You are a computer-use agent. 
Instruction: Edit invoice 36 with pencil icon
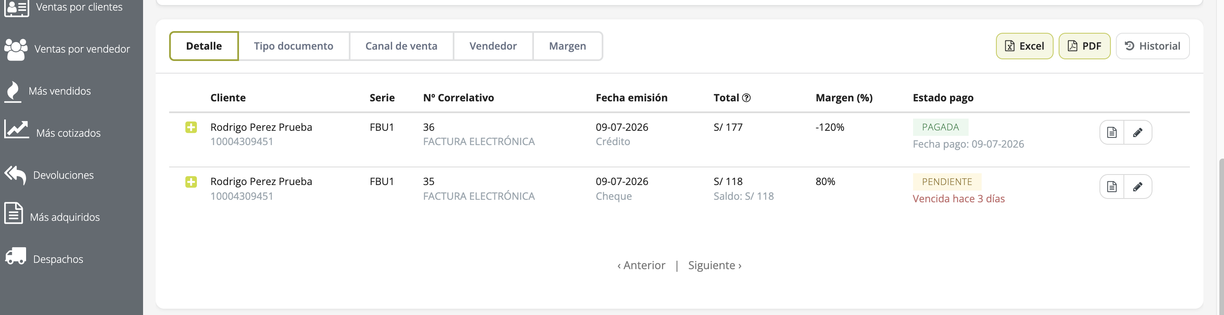click(1137, 132)
